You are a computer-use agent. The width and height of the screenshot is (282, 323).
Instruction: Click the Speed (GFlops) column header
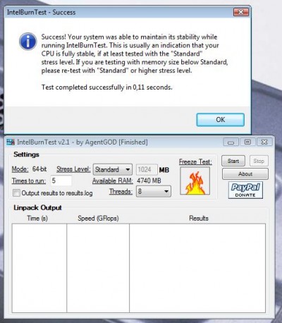[98, 219]
